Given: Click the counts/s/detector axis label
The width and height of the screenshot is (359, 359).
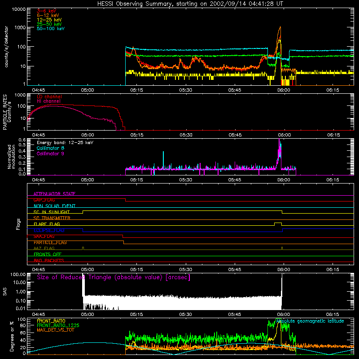Looking at the screenshot, I should click(x=6, y=47).
